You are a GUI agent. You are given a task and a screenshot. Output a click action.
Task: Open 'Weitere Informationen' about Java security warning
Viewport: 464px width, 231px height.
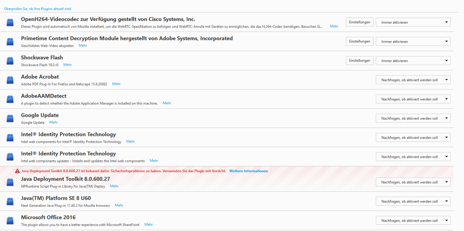[248, 171]
